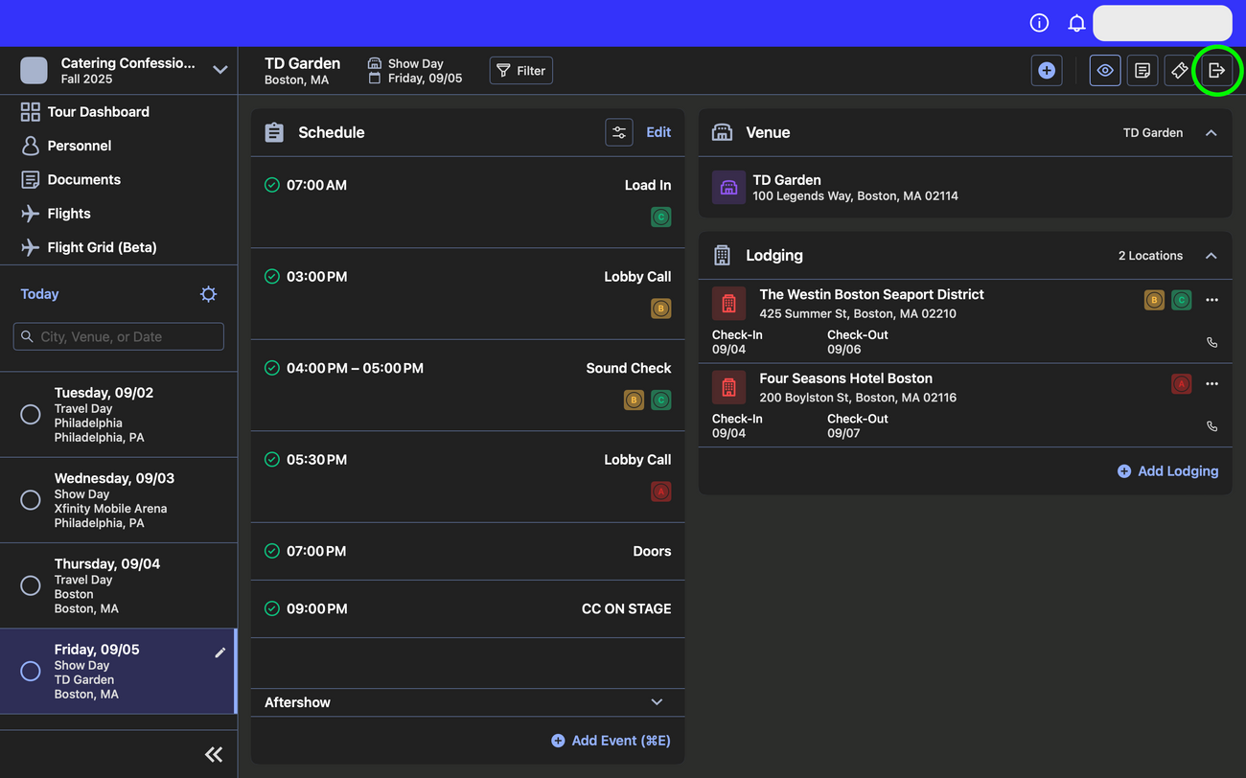This screenshot has width=1246, height=778.
Task: Open the Westin more options ellipsis
Action: click(x=1211, y=300)
